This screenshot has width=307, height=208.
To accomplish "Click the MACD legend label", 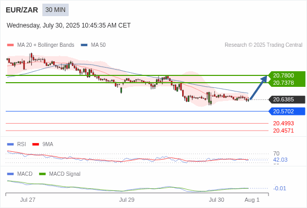I will (25, 174).
